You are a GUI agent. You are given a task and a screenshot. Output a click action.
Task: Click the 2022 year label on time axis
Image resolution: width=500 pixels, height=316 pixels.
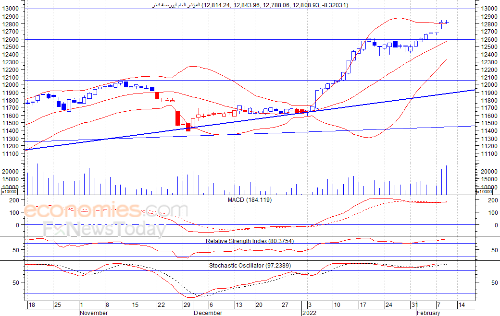click(309, 313)
